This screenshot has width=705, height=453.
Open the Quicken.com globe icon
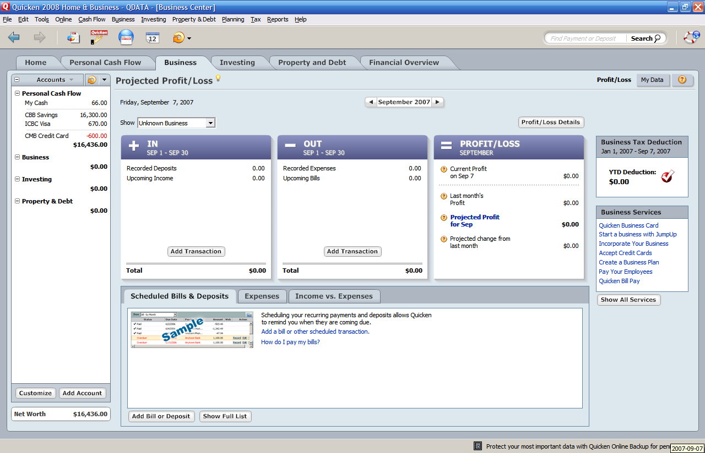point(126,37)
